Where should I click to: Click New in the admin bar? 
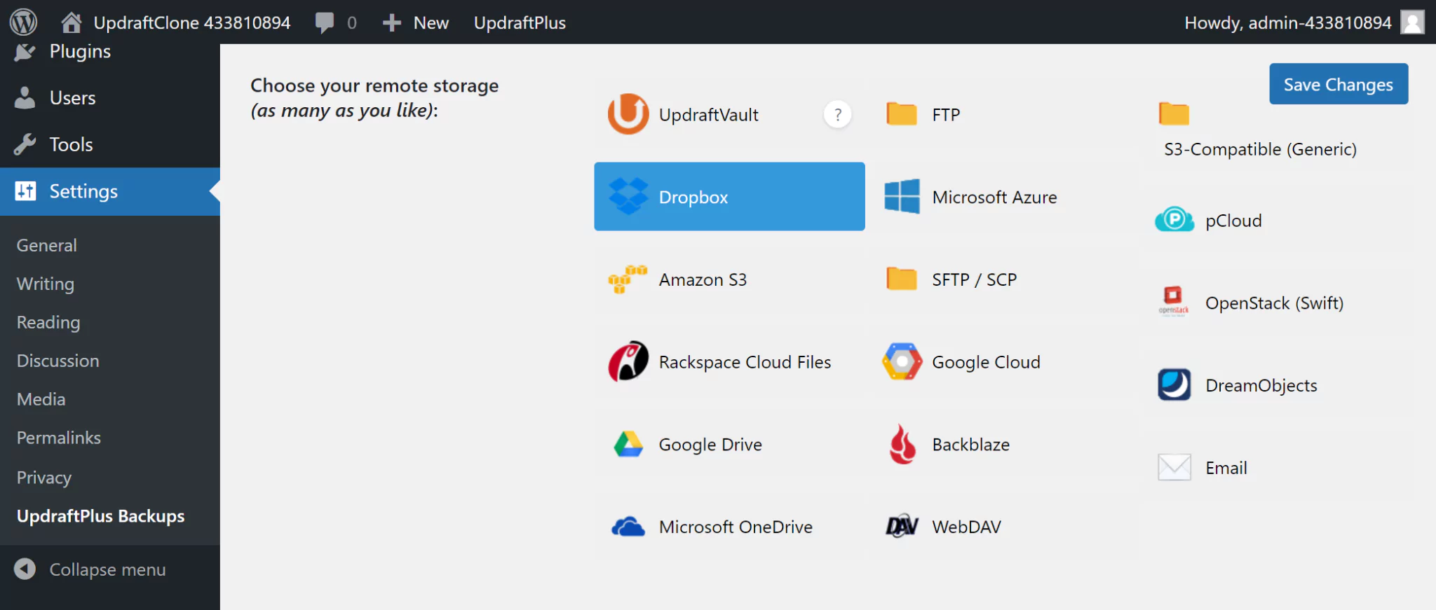point(431,22)
